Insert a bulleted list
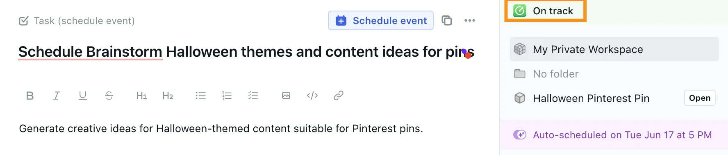The height and width of the screenshot is (155, 728). coord(200,95)
